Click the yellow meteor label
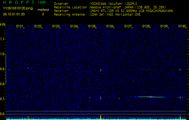This screenshot has width=189, height=120. [43, 10]
